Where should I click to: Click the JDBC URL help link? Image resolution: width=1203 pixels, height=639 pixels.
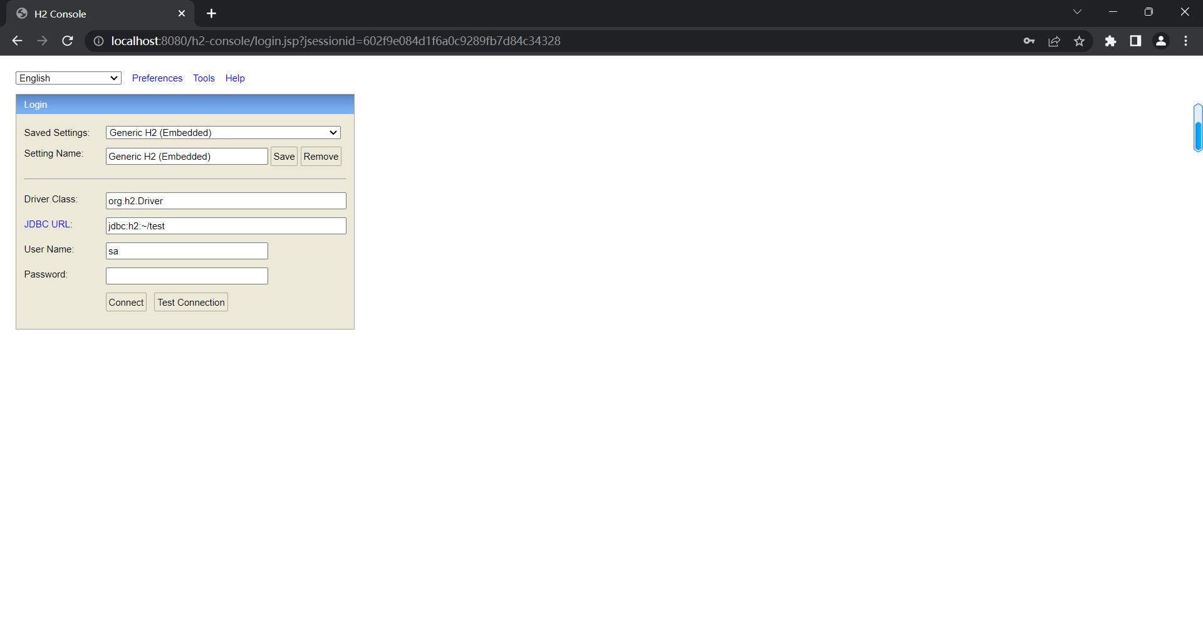point(48,224)
